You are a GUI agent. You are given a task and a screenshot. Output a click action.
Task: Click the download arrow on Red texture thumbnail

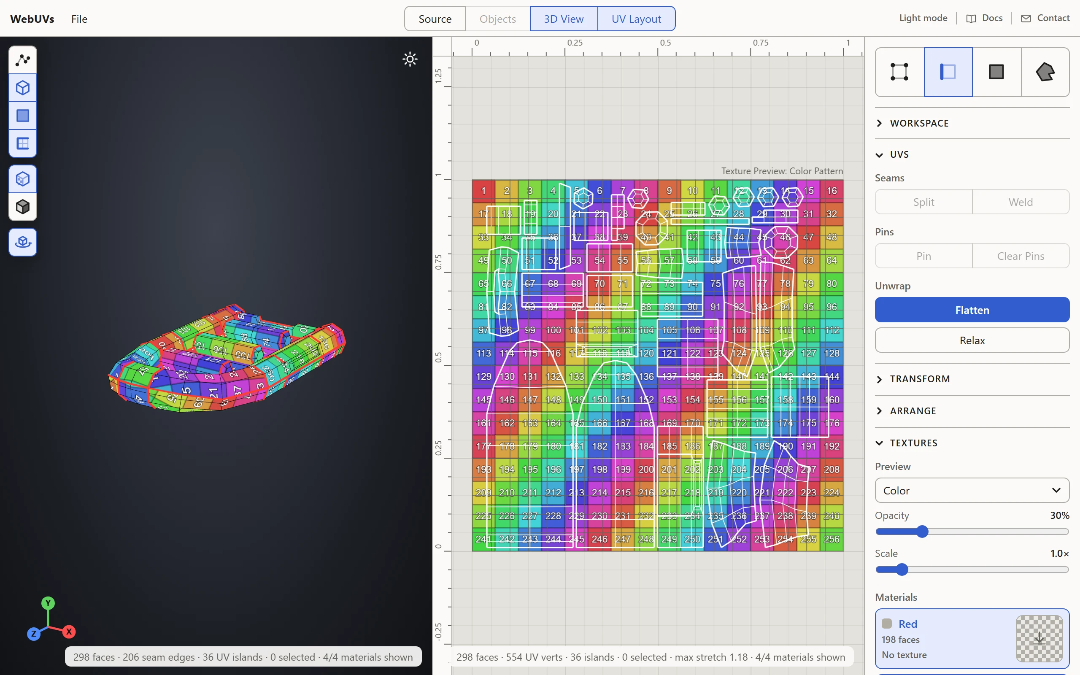[1039, 638]
